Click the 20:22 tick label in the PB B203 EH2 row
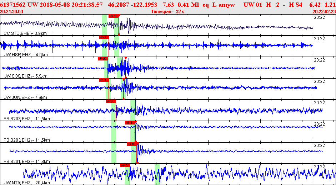 coord(319,124)
